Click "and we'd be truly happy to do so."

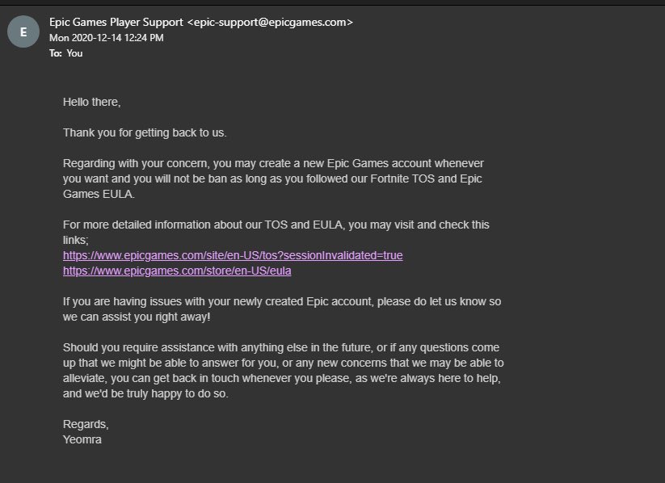point(147,393)
